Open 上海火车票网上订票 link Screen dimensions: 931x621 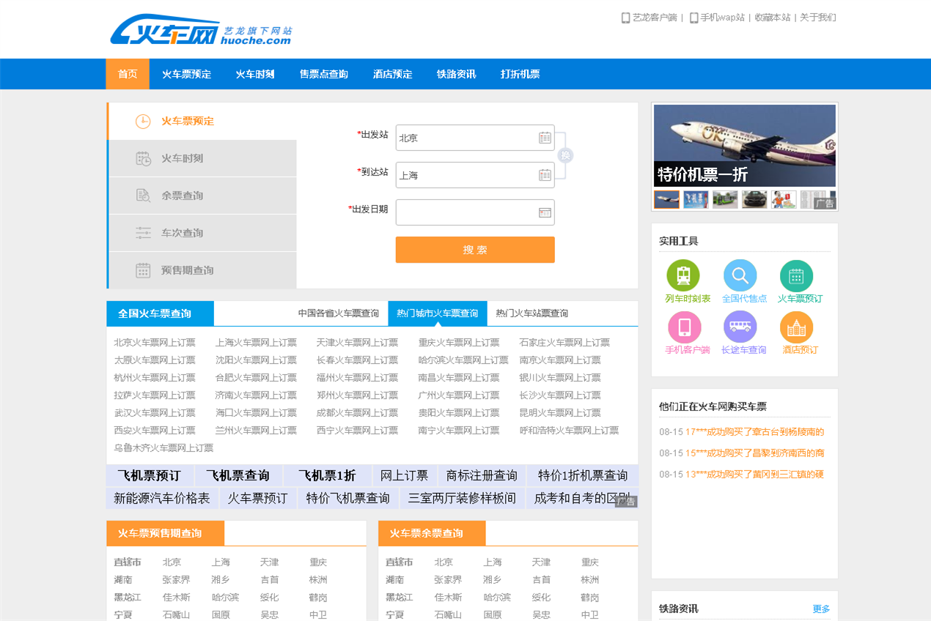(x=256, y=343)
